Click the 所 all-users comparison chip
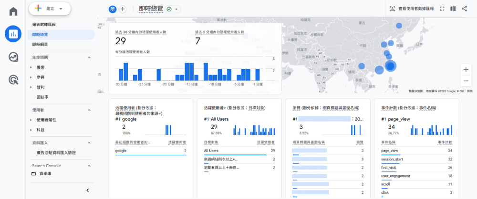477x199 pixels. pyautogui.click(x=112, y=9)
